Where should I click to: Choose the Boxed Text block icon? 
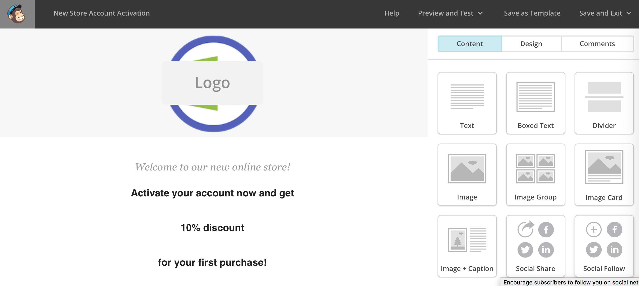click(x=535, y=103)
